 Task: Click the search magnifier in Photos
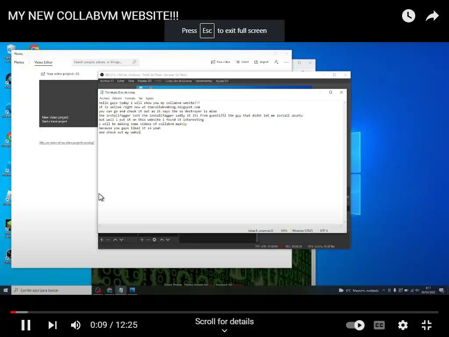[x=134, y=62]
